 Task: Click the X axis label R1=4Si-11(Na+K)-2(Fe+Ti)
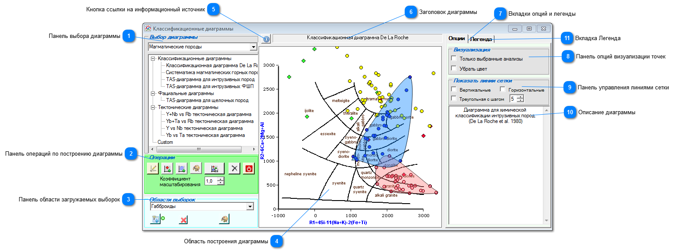(x=338, y=222)
